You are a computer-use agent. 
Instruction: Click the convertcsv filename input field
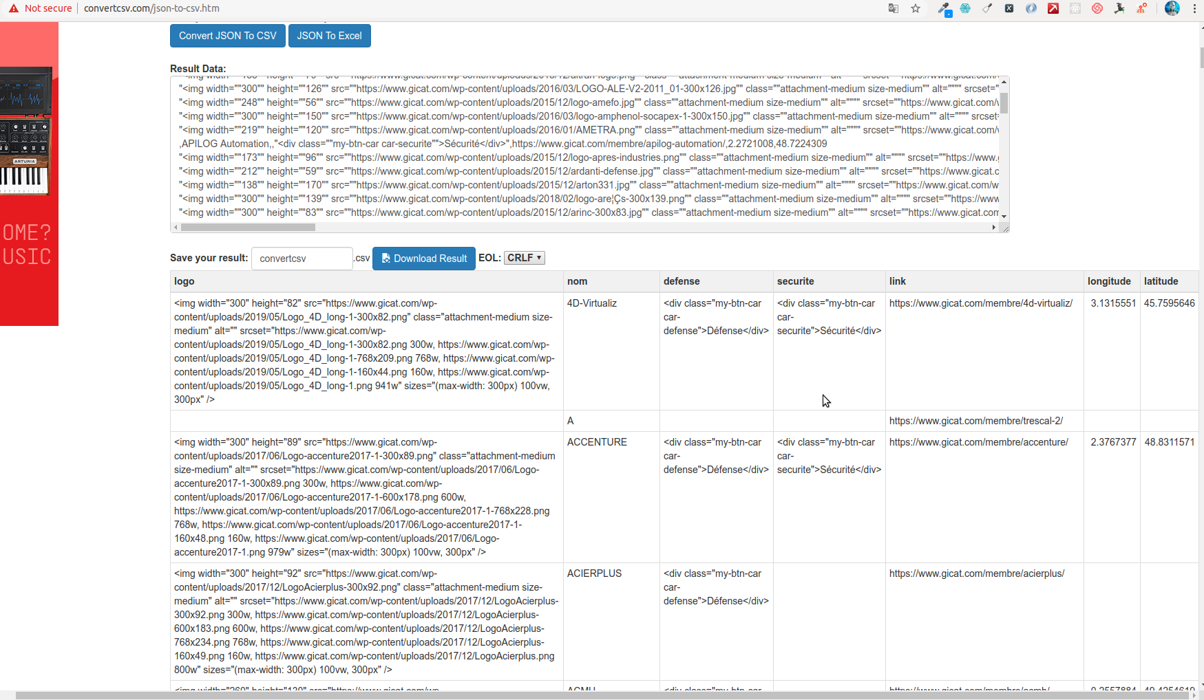[x=302, y=259]
